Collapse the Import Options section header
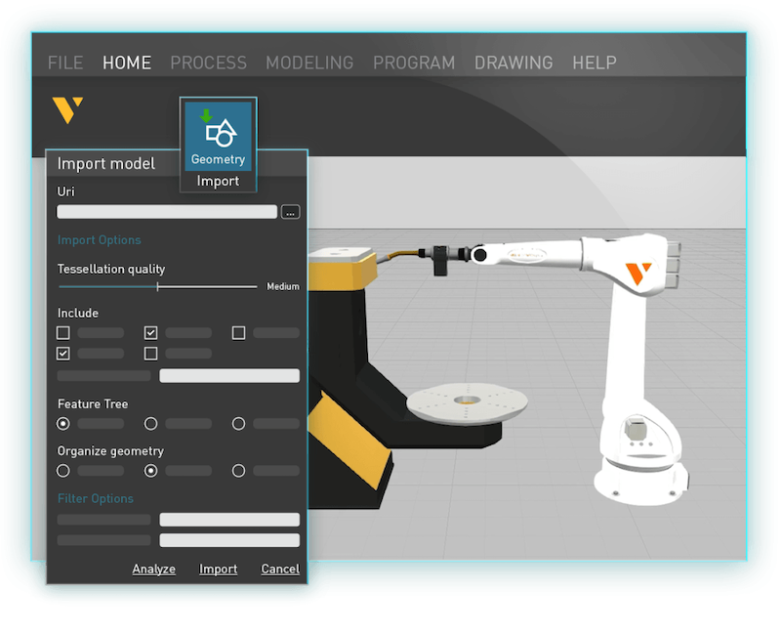 [99, 240]
